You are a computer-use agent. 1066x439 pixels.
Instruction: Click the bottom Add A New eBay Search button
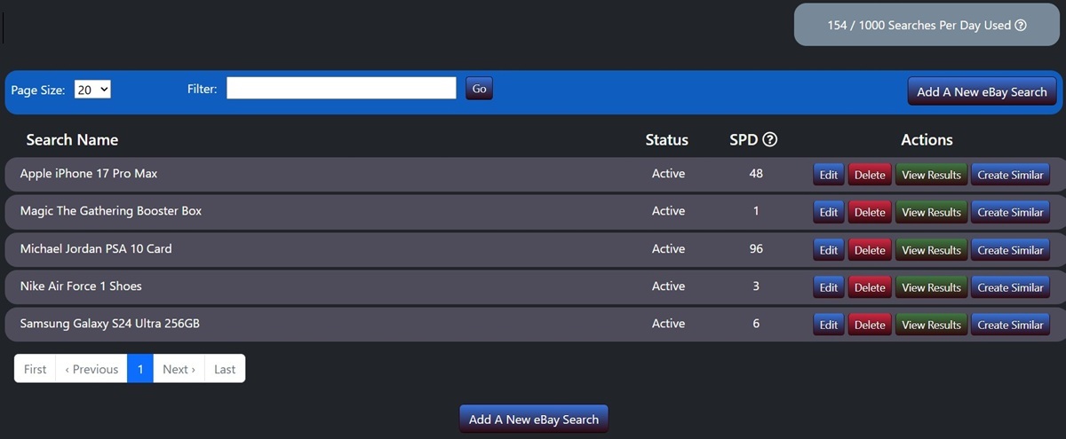click(534, 419)
